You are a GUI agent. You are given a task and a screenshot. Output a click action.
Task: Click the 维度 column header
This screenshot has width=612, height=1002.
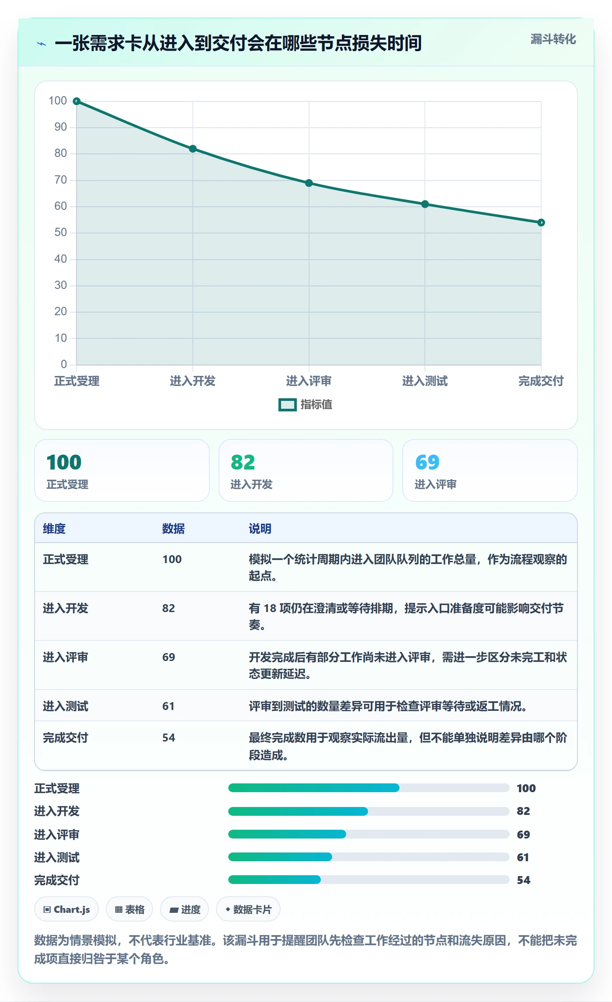click(x=54, y=529)
